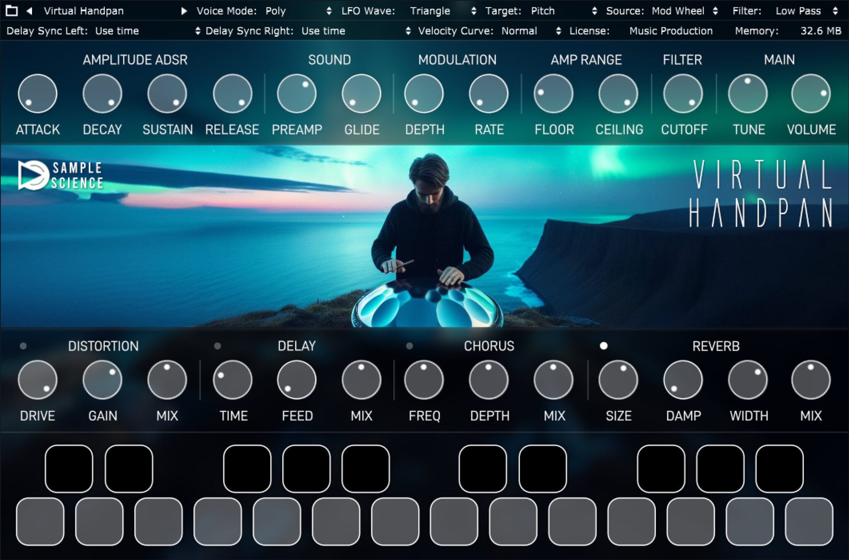Open the Filter type dropdown showing Low Pass
Viewport: 849px width, 560px height.
[x=798, y=11]
